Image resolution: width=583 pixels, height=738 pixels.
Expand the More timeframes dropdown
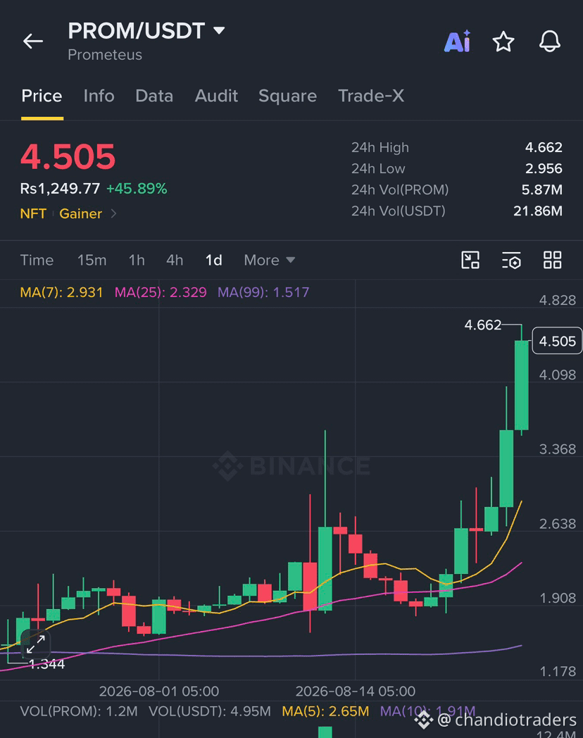[x=270, y=260]
